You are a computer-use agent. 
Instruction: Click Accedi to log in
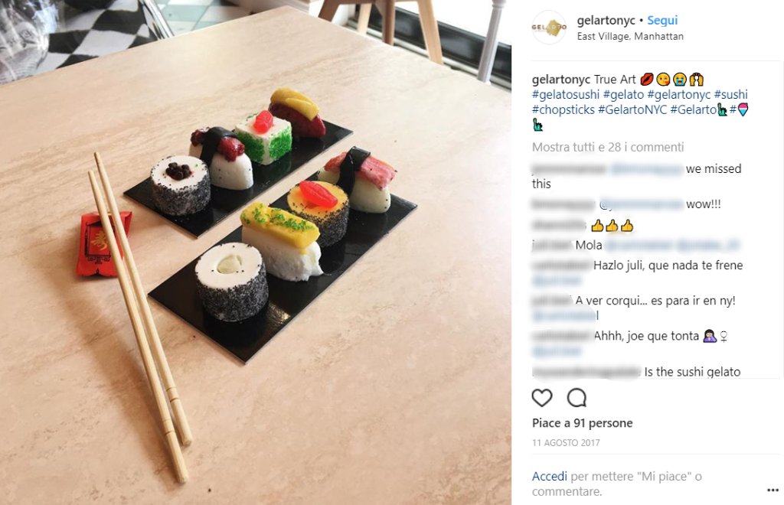point(549,477)
